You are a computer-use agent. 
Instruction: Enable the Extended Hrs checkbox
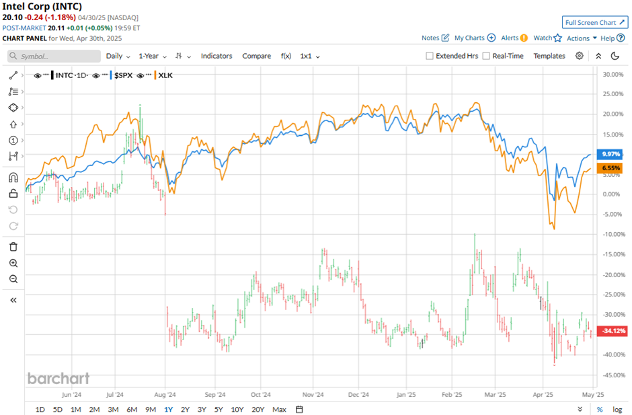430,56
